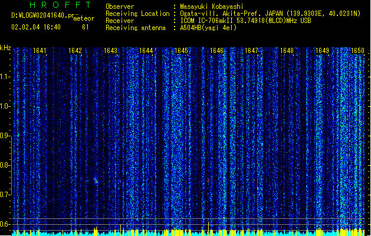Click the meteor count value 61

tap(86, 27)
